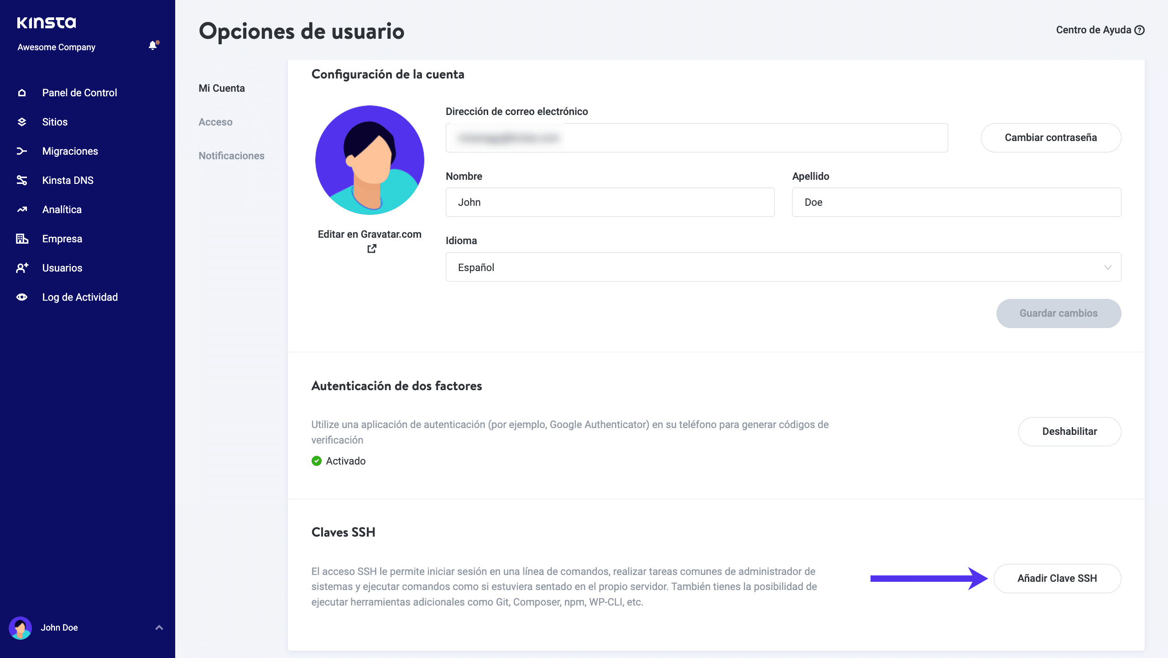Open Log de Actividad eye icon
The width and height of the screenshot is (1168, 658).
click(x=22, y=297)
